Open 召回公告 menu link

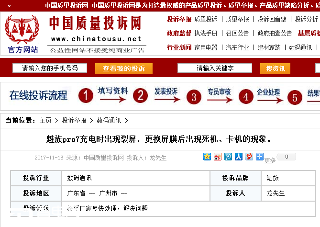point(238,33)
